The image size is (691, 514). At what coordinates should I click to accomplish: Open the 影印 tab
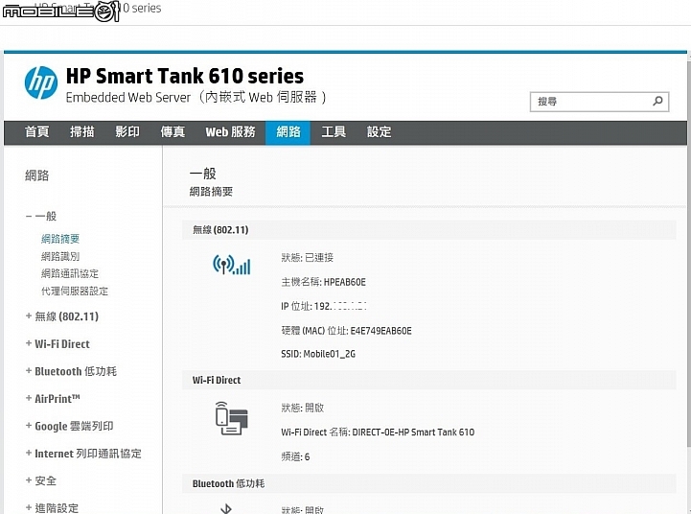click(127, 131)
